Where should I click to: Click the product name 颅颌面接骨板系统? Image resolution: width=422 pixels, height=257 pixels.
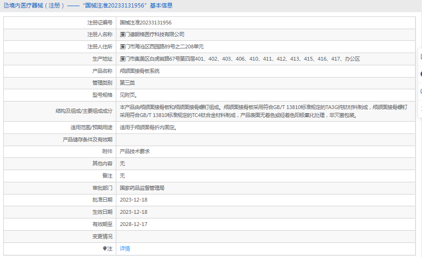pos(140,71)
